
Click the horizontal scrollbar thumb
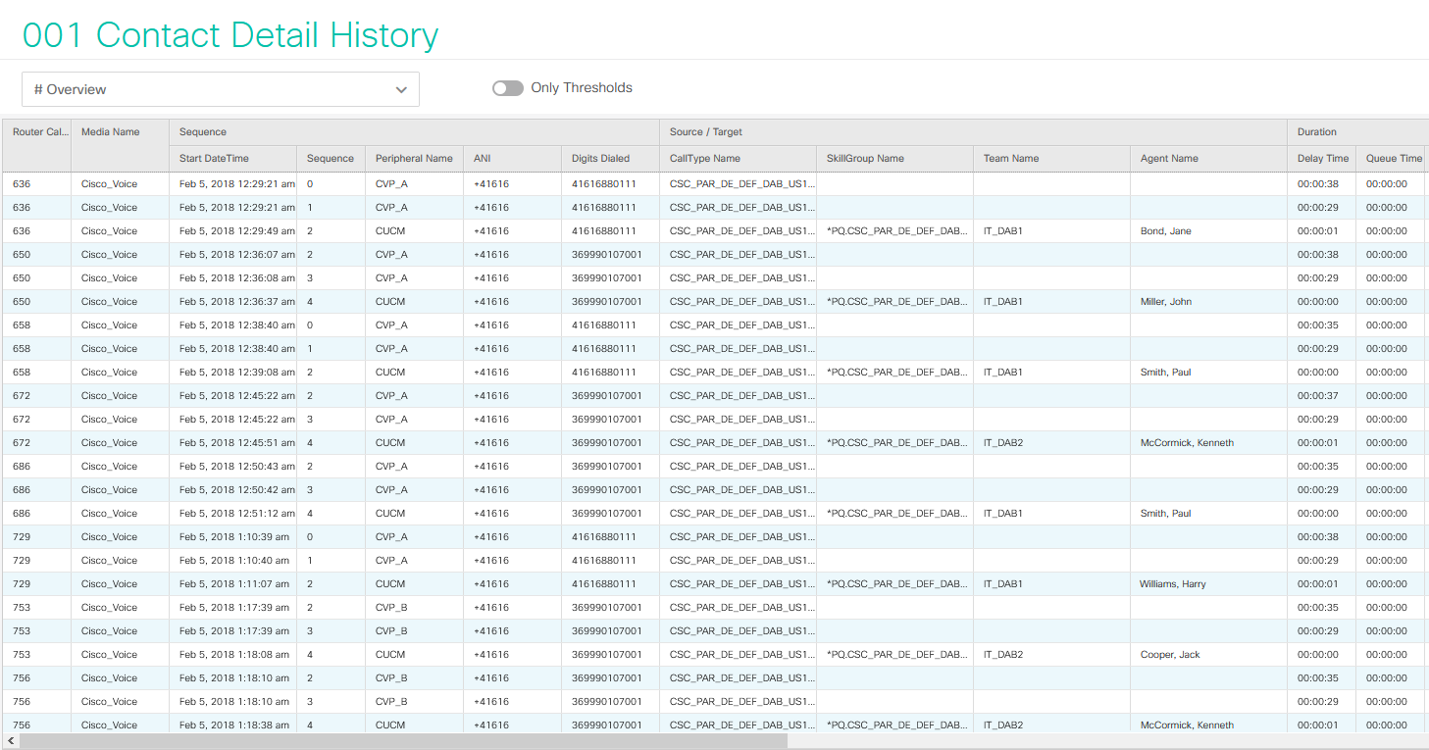tap(403, 742)
